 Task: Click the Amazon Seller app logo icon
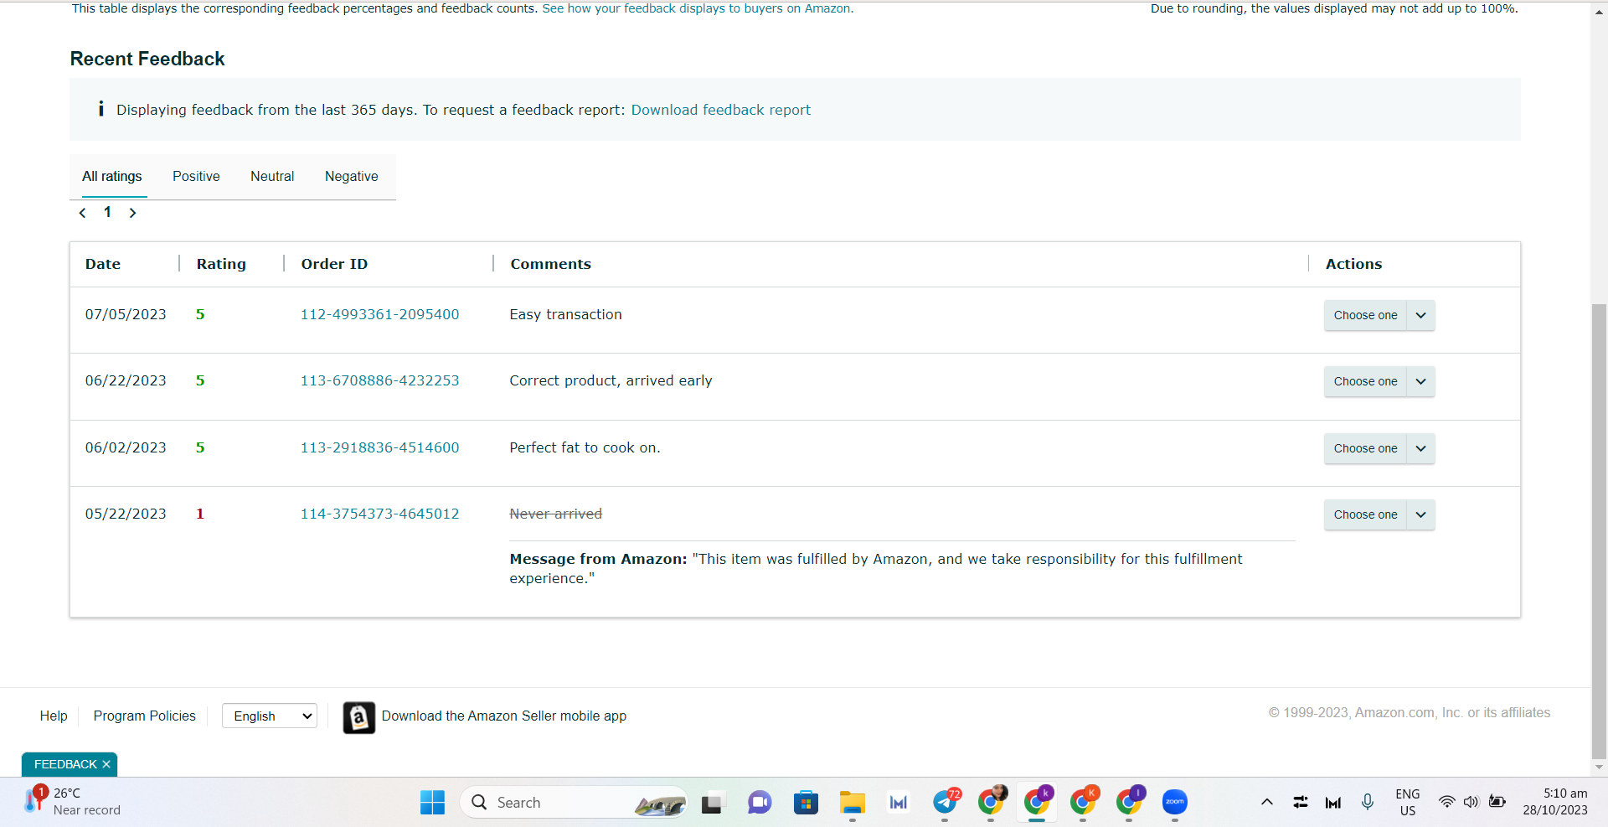(x=358, y=717)
